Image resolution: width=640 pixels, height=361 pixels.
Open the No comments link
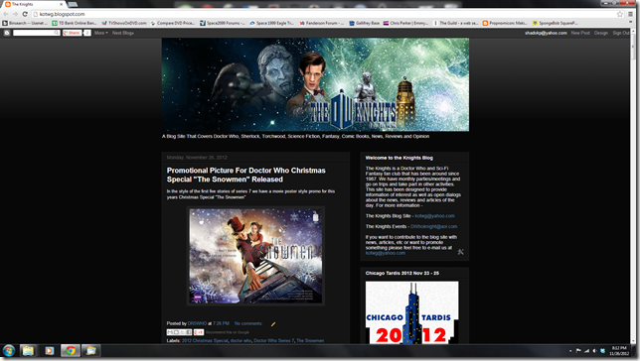tap(248, 323)
